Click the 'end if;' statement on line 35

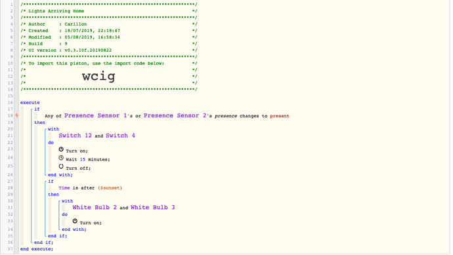coord(58,236)
